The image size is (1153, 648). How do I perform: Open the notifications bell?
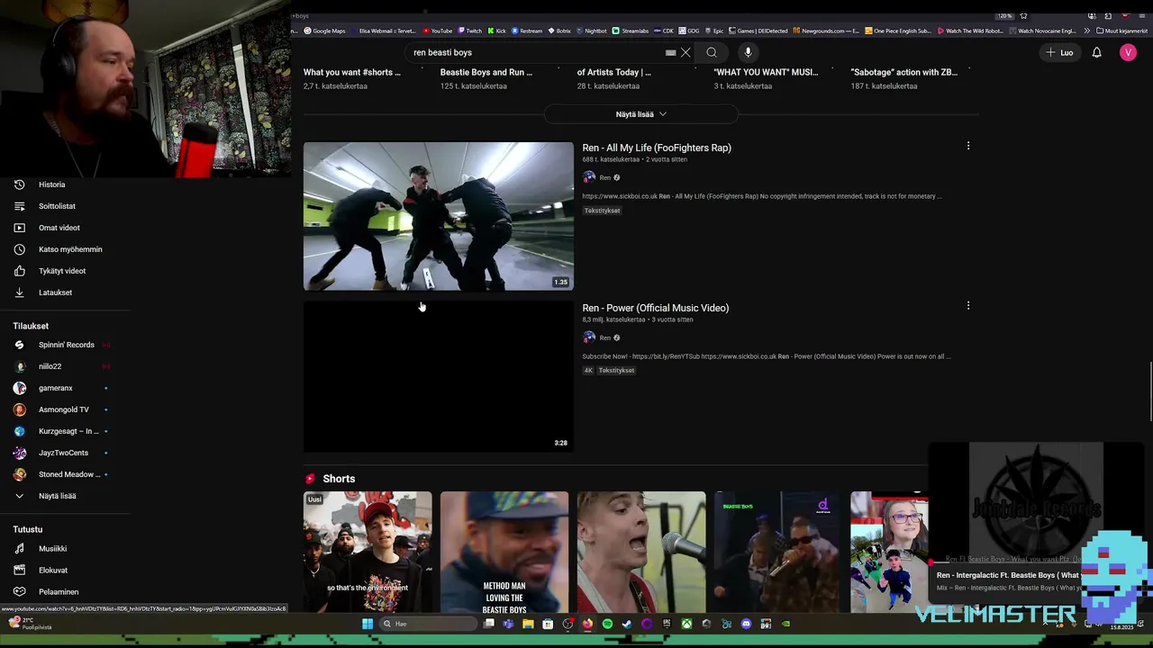[x=1096, y=52]
